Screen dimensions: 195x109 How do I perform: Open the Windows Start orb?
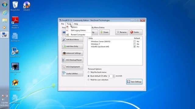click(x=5, y=5)
